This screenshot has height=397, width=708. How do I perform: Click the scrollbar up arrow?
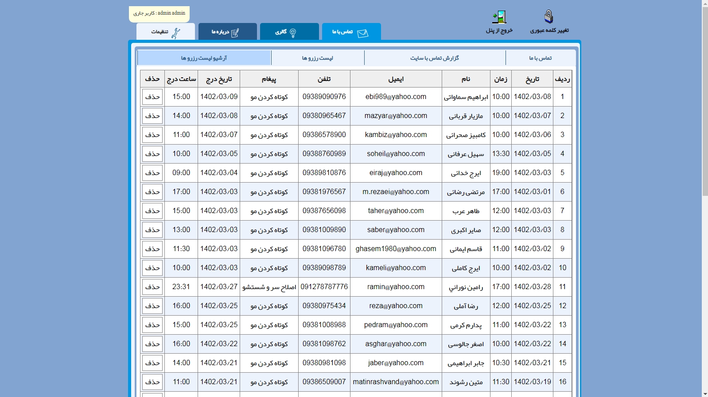(x=705, y=4)
